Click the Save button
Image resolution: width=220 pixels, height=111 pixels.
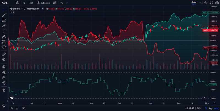(194, 3)
